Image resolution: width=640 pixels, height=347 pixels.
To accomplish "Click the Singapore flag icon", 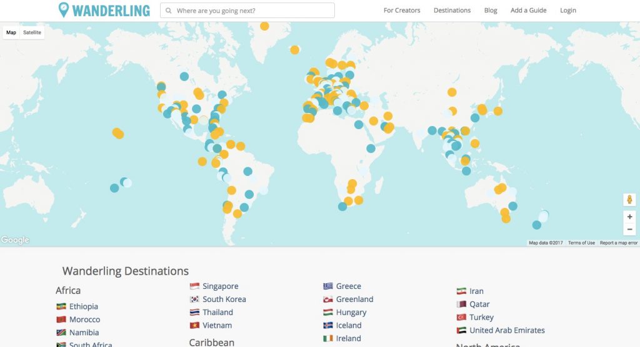I will click(195, 286).
